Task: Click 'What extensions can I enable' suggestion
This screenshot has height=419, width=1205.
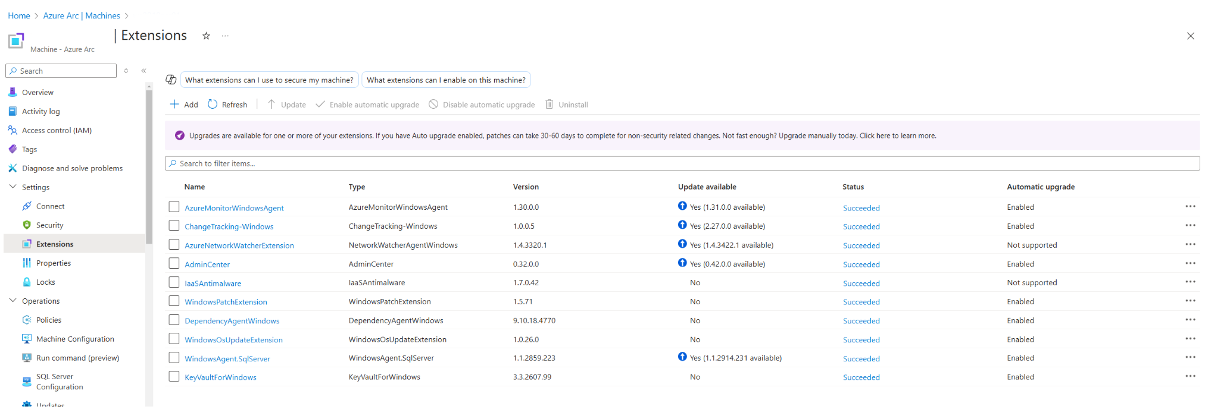Action: [x=445, y=80]
